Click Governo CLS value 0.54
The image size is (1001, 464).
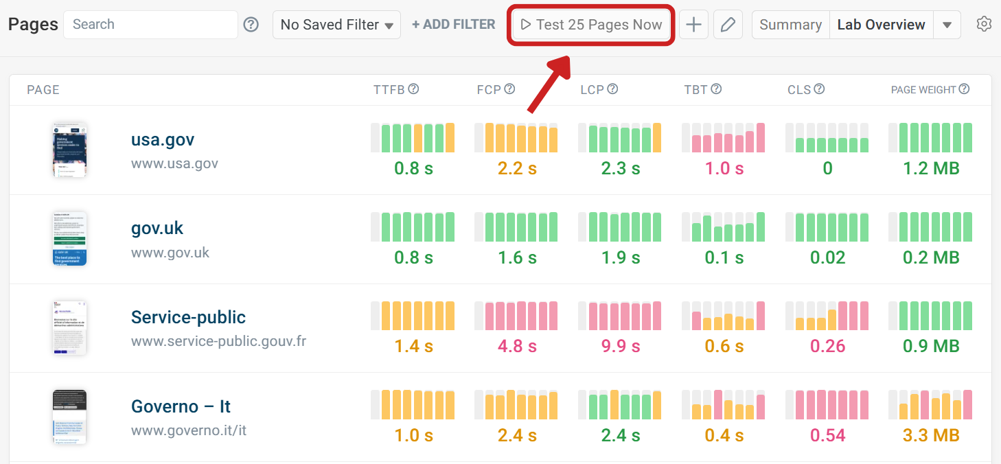[827, 435]
